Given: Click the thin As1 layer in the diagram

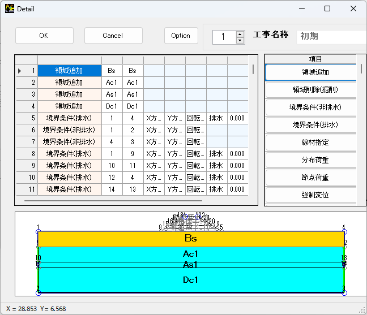Looking at the screenshot, I should pyautogui.click(x=191, y=265).
